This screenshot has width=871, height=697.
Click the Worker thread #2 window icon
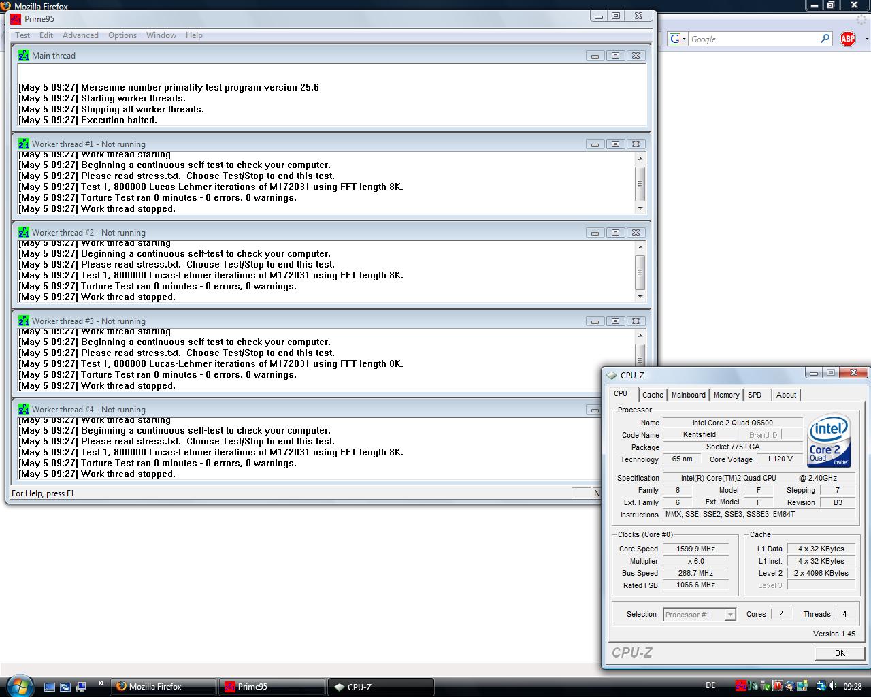(24, 232)
